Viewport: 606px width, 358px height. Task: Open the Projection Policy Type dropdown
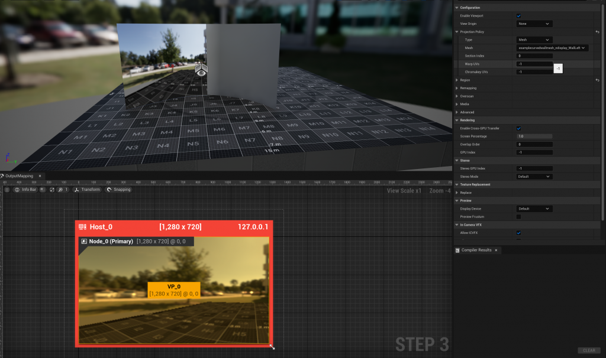pyautogui.click(x=534, y=40)
